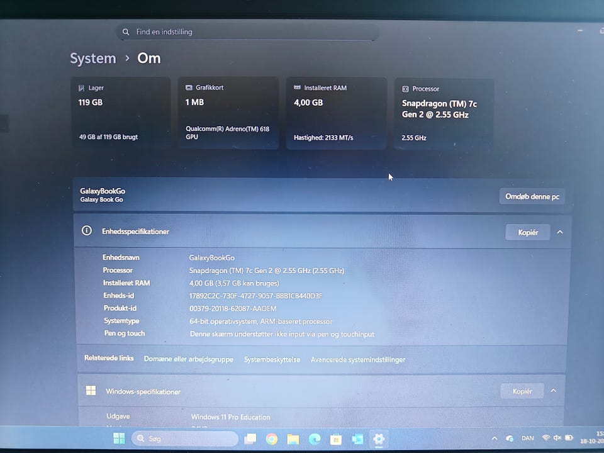Open the Grafikkort card
Screen dimensions: 604x453
tap(228, 113)
